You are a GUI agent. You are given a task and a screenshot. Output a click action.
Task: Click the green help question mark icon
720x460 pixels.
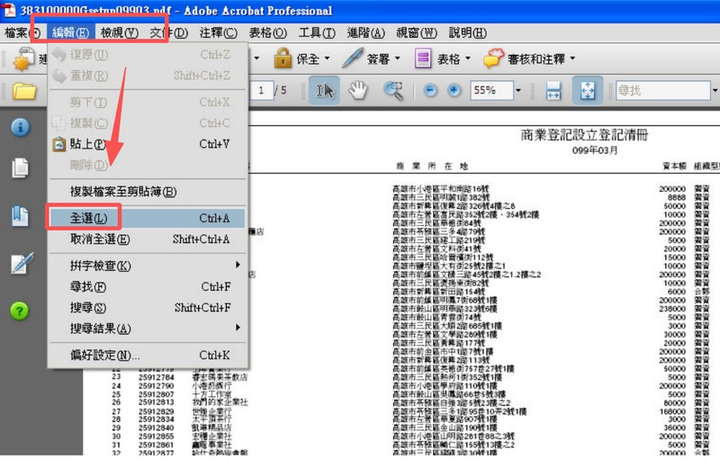20,311
